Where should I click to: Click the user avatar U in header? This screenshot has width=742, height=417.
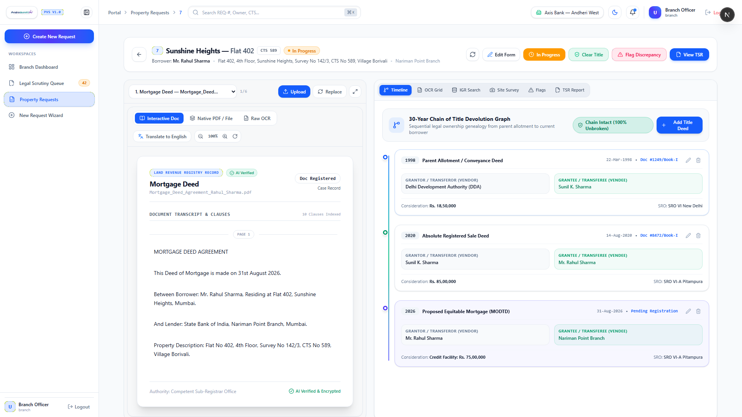point(655,12)
